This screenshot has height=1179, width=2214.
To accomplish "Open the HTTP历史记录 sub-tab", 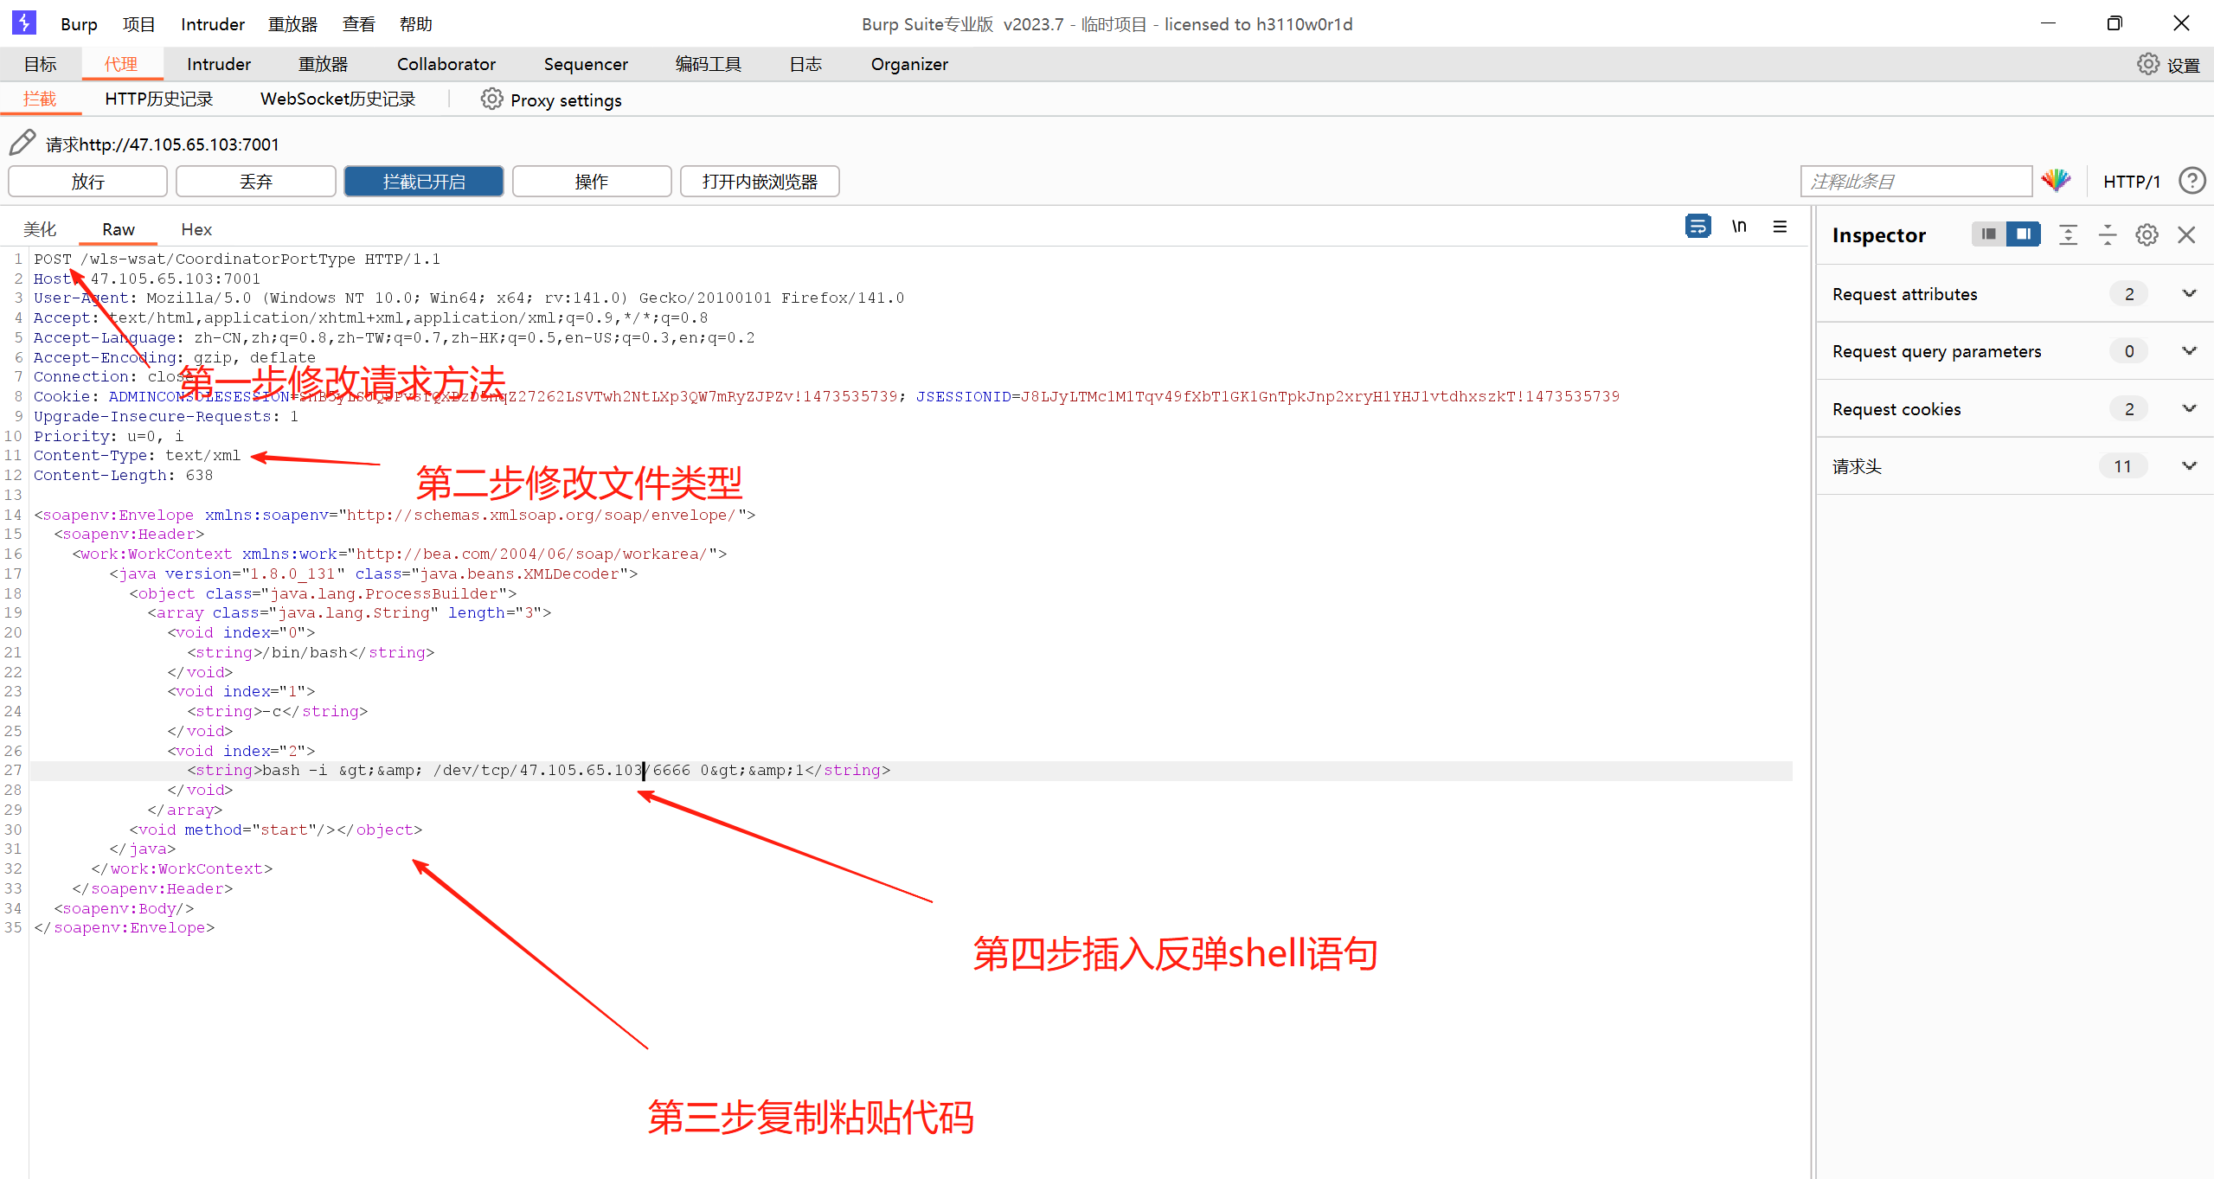I will [x=158, y=99].
